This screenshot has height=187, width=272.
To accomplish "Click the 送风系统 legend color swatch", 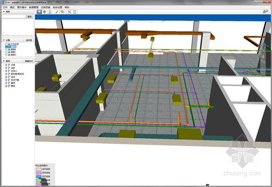I will (38, 169).
